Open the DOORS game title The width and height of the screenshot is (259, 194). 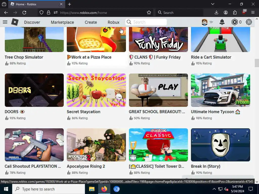[15, 112]
